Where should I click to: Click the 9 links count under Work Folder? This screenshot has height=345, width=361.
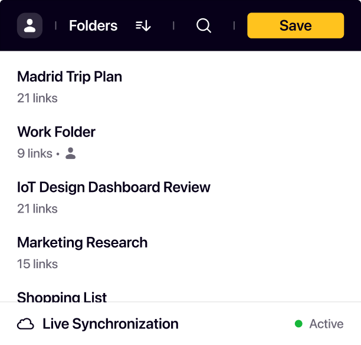[35, 154]
